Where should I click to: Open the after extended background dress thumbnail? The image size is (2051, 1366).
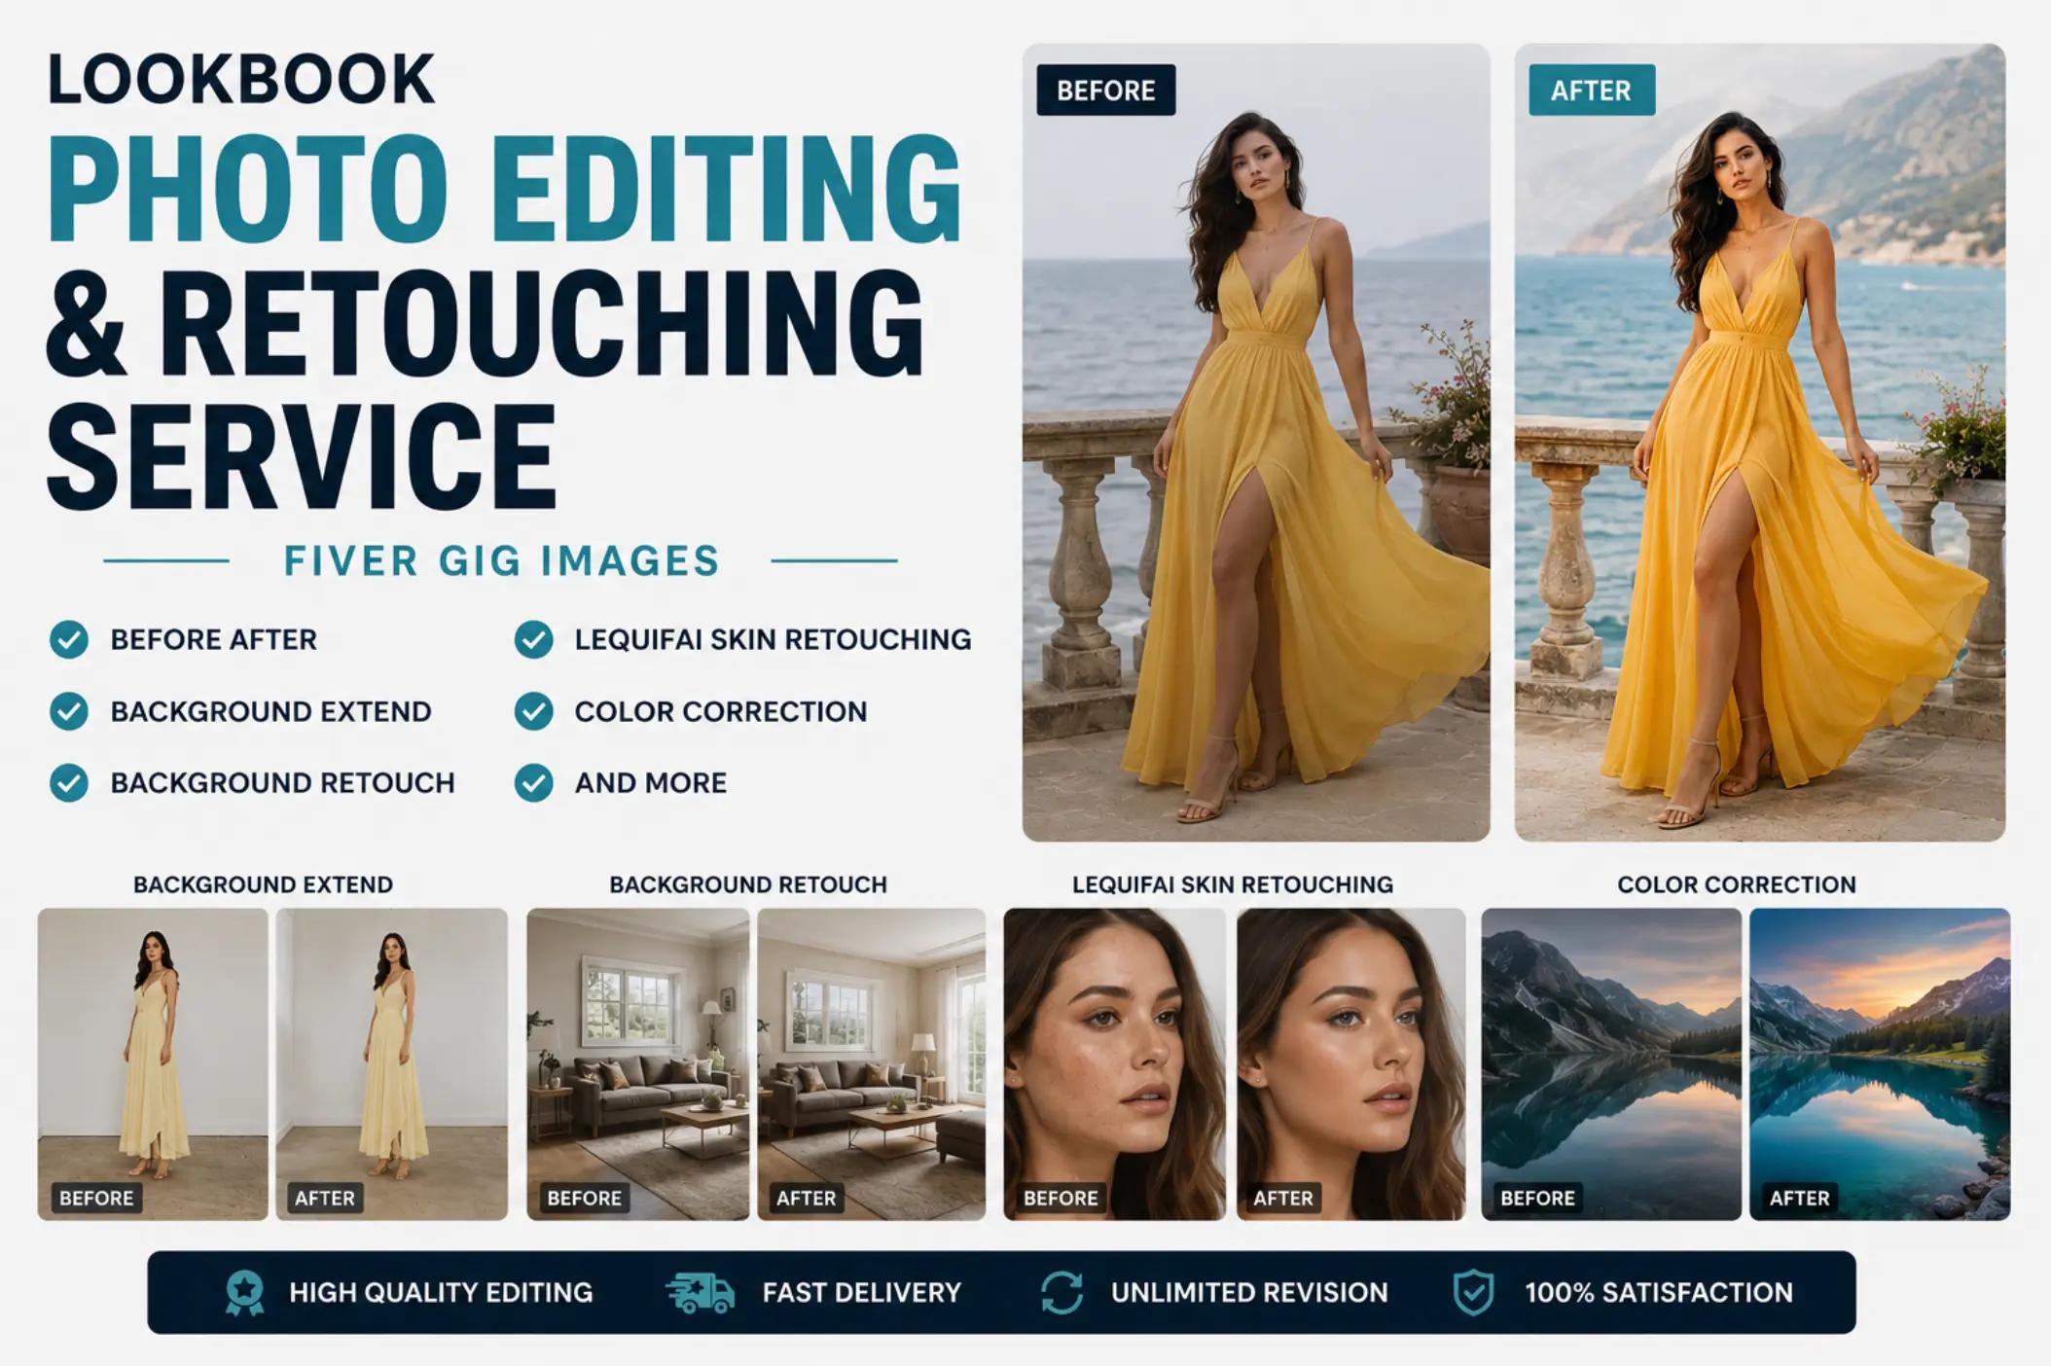[392, 1064]
